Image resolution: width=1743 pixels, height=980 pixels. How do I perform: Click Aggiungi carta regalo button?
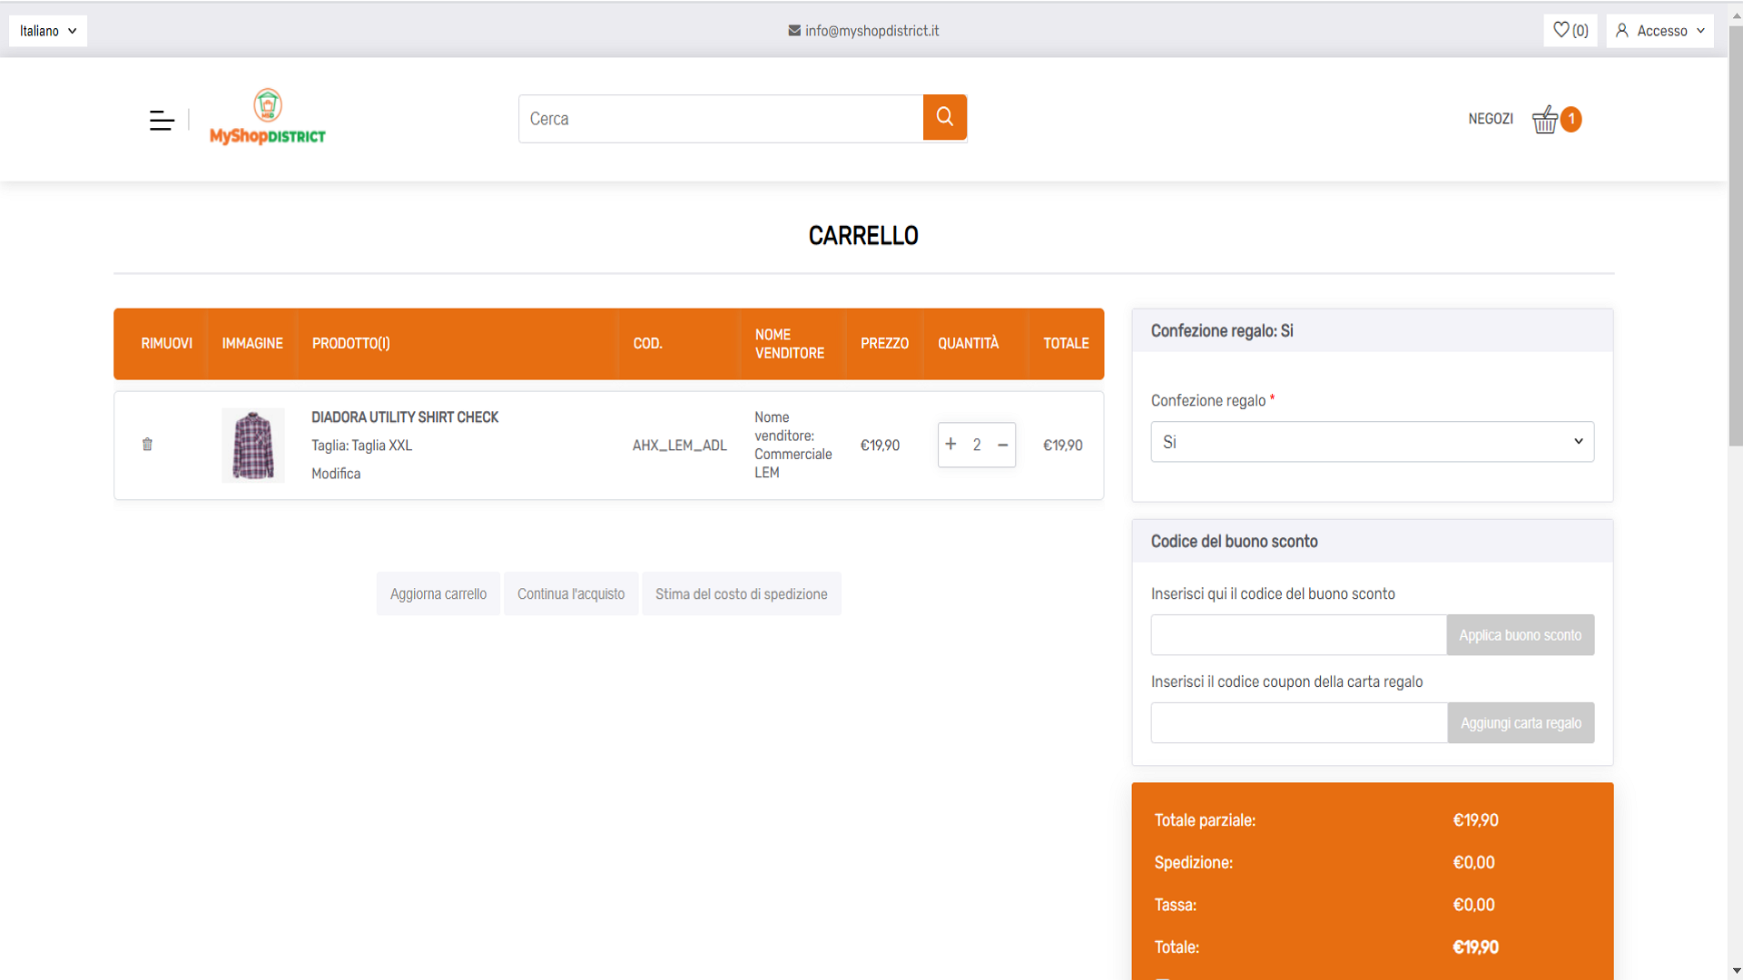(x=1521, y=723)
